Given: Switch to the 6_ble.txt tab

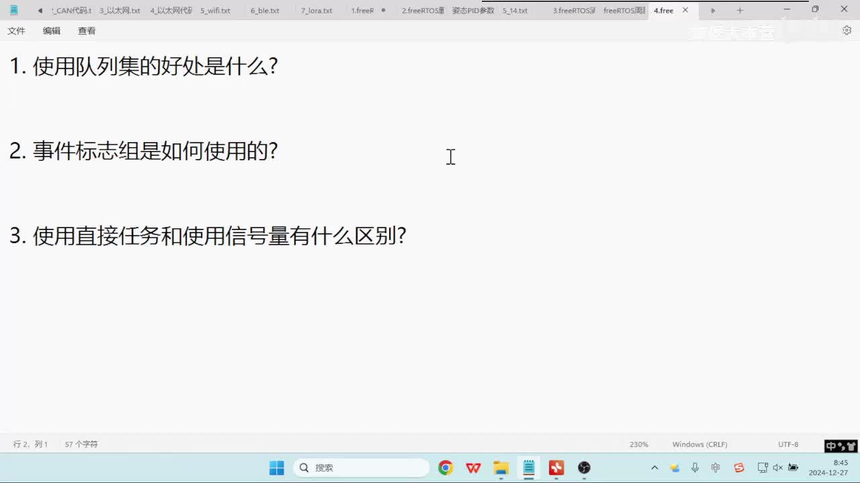Looking at the screenshot, I should pyautogui.click(x=265, y=11).
